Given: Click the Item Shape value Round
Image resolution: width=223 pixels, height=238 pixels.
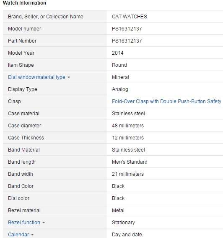Looking at the screenshot, I should pos(119,65).
